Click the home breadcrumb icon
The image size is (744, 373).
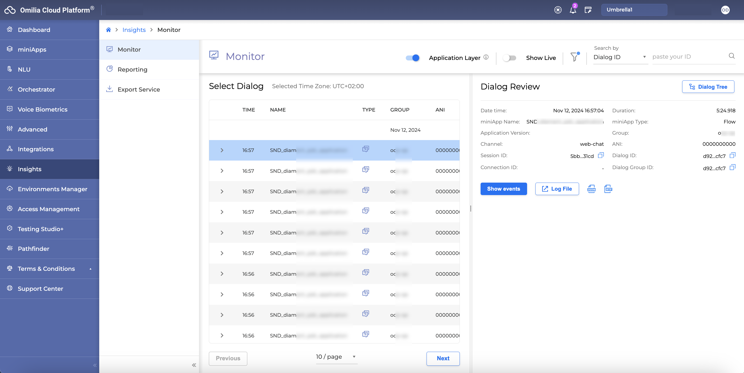[108, 30]
